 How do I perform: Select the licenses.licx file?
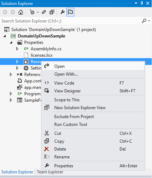click(x=41, y=55)
